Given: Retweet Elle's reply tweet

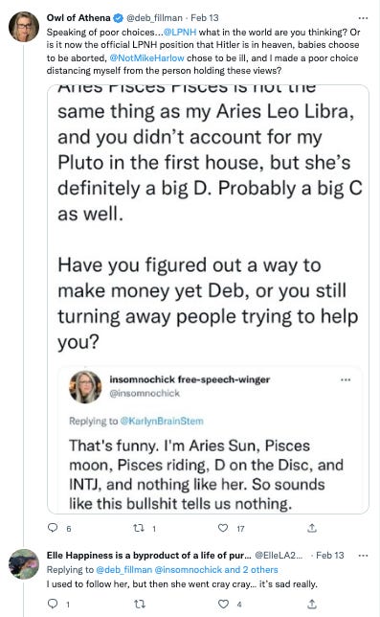Looking at the screenshot, I should click(x=140, y=604).
